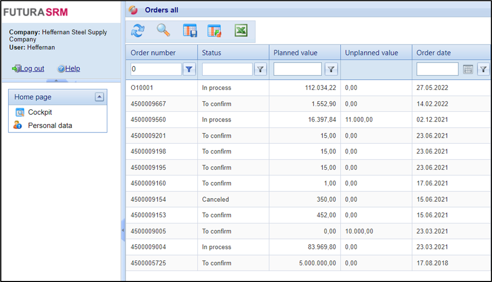Apply the Order number filter icon
This screenshot has height=282, width=492.
(189, 69)
